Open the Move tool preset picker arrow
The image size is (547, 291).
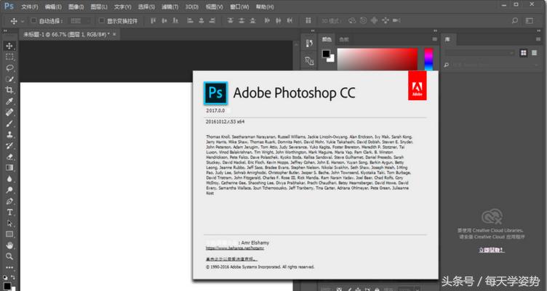23,21
